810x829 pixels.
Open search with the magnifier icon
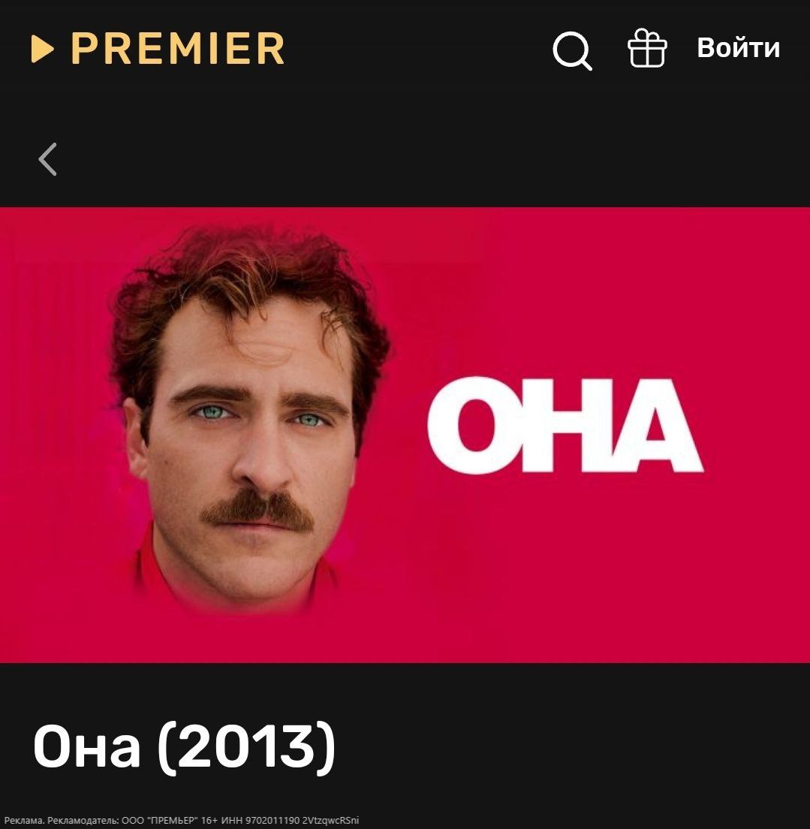[x=572, y=51]
